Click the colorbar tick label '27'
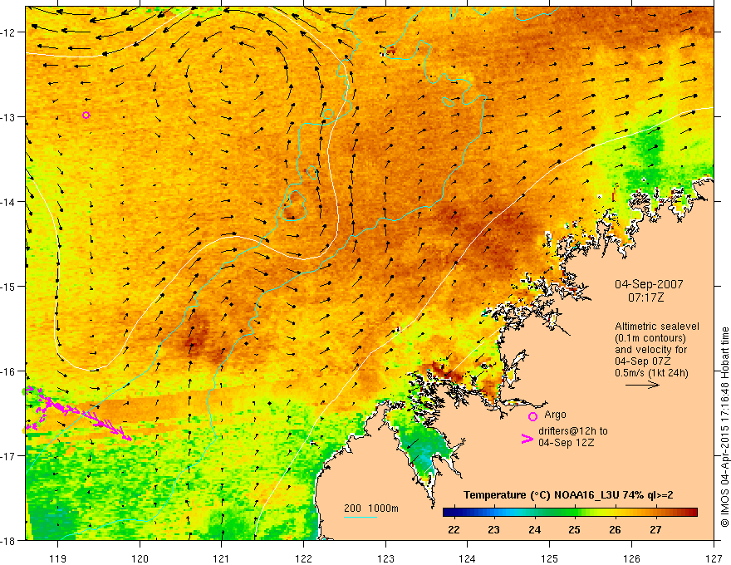The height and width of the screenshot is (565, 731). click(x=655, y=529)
